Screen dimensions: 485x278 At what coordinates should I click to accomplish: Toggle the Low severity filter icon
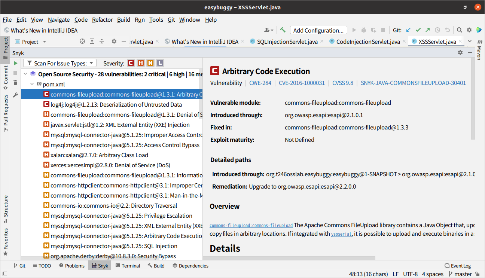coord(159,63)
